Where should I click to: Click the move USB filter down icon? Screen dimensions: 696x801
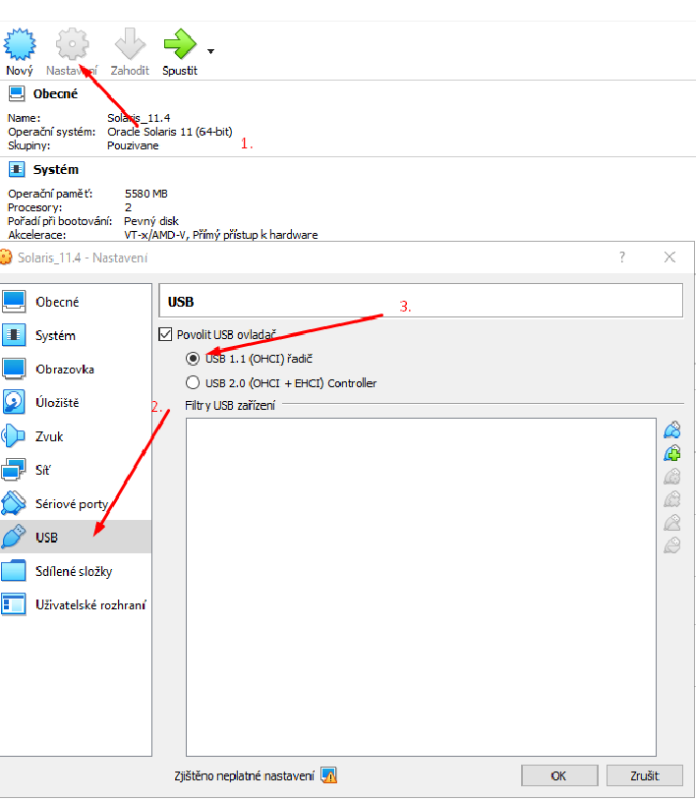(672, 545)
